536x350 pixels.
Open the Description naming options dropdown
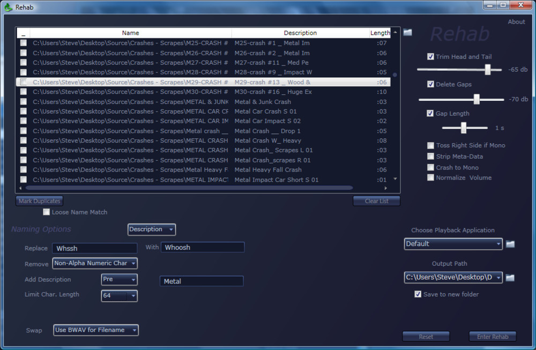click(152, 229)
